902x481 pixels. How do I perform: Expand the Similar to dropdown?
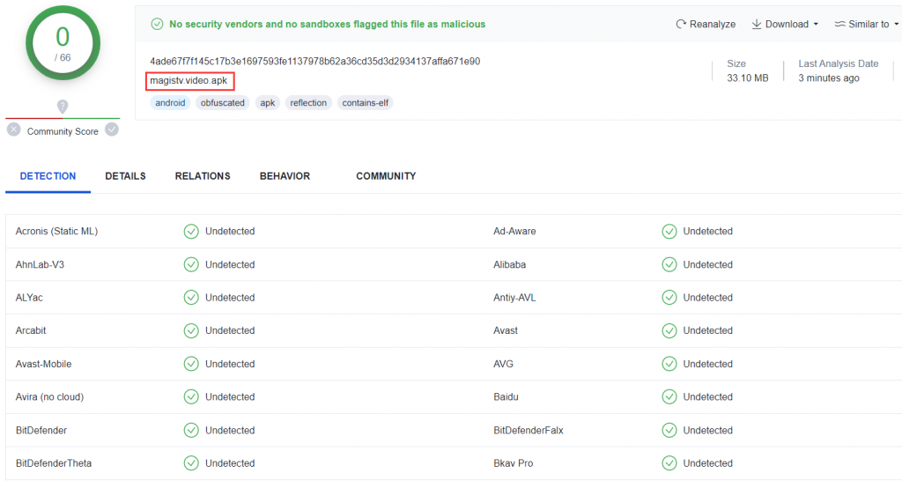point(896,24)
